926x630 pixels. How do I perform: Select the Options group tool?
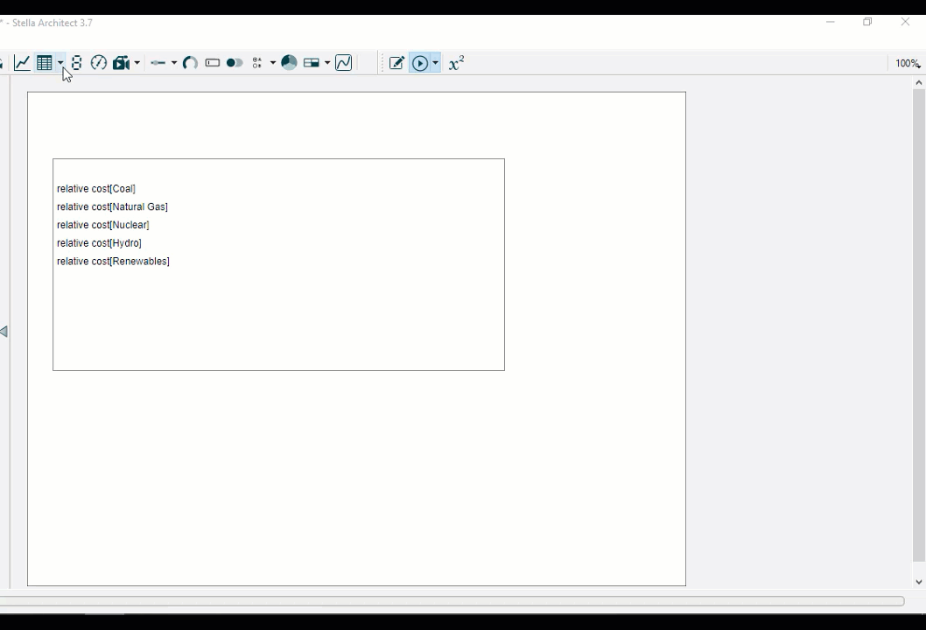click(257, 63)
